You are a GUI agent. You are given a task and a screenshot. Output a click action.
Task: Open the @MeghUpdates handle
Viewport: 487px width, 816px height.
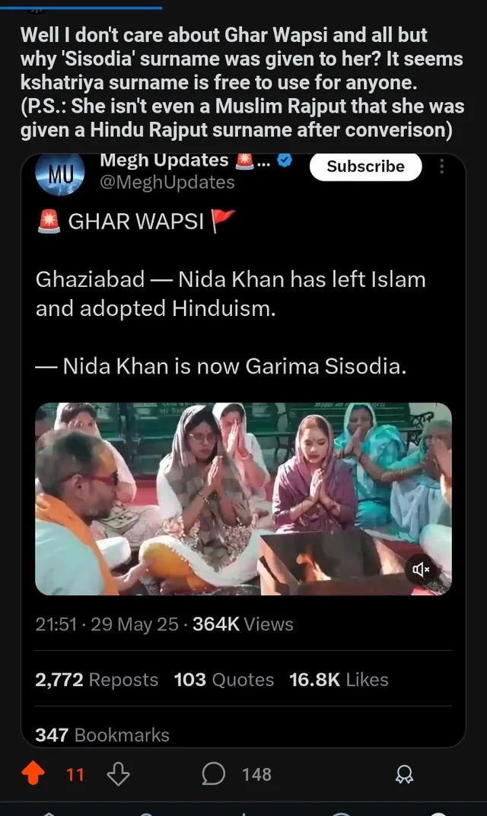(167, 183)
